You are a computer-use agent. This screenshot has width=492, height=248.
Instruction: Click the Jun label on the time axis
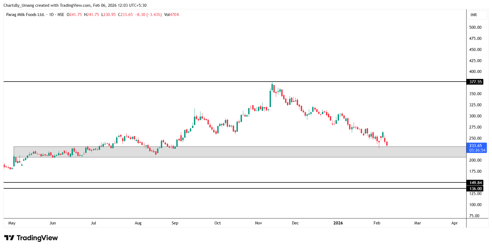[53, 223]
